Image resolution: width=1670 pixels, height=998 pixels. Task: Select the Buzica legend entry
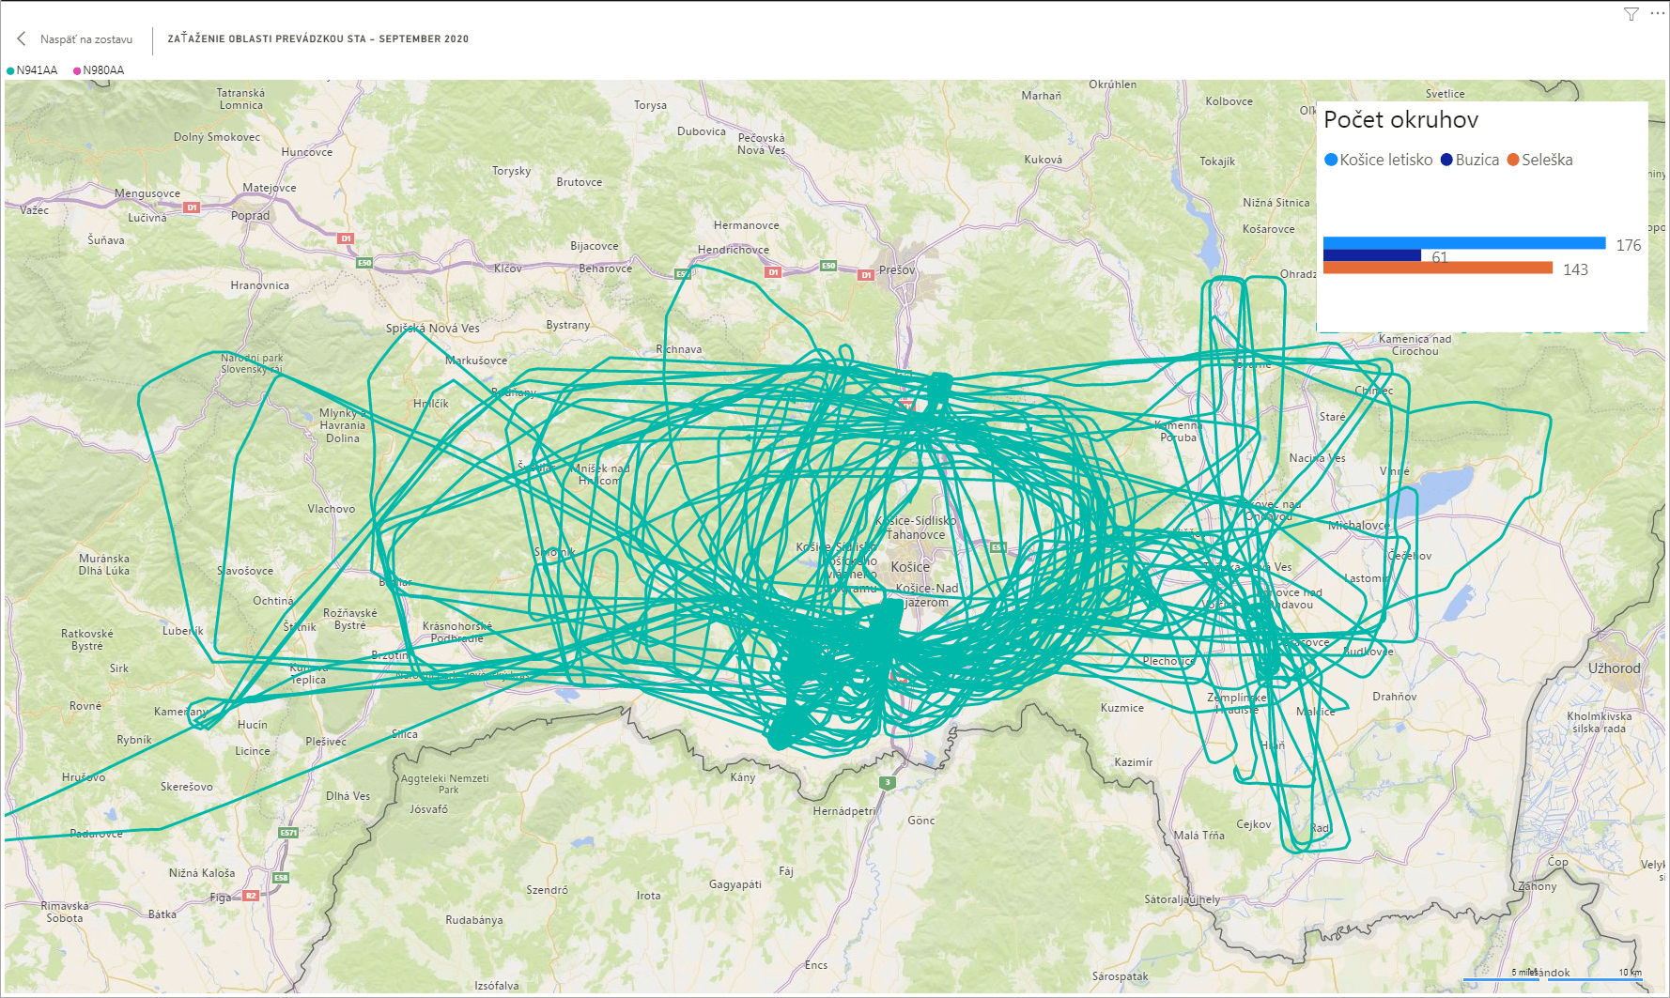[x=1470, y=160]
